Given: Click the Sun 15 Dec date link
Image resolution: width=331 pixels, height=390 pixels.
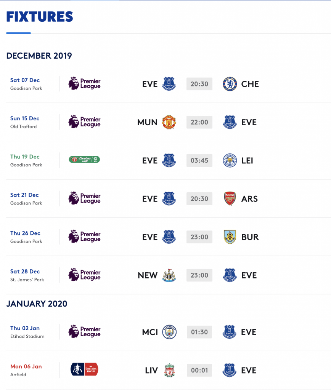Looking at the screenshot, I should tap(25, 118).
